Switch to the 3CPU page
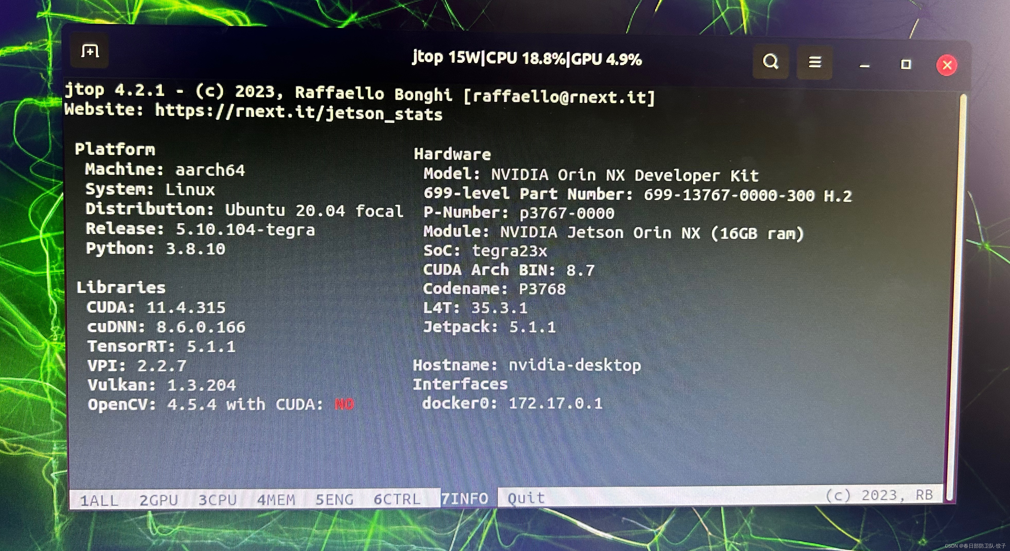1010x551 pixels. pos(218,500)
